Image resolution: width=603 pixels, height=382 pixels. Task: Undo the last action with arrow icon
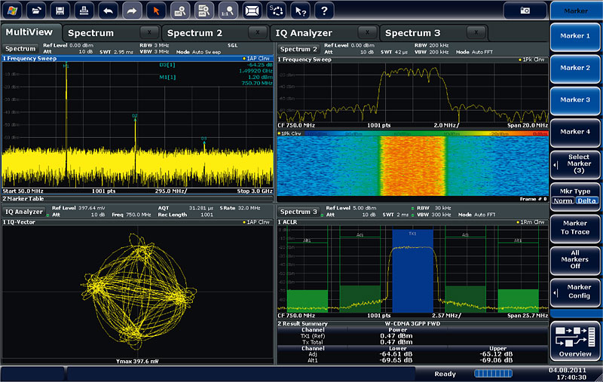pos(109,11)
